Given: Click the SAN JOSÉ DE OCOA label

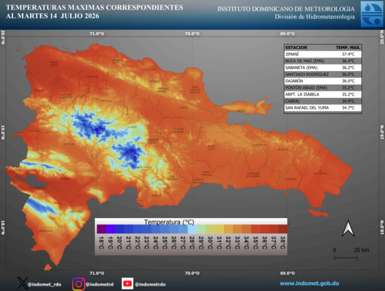Looking at the screenshot, I should pyautogui.click(x=145, y=168).
